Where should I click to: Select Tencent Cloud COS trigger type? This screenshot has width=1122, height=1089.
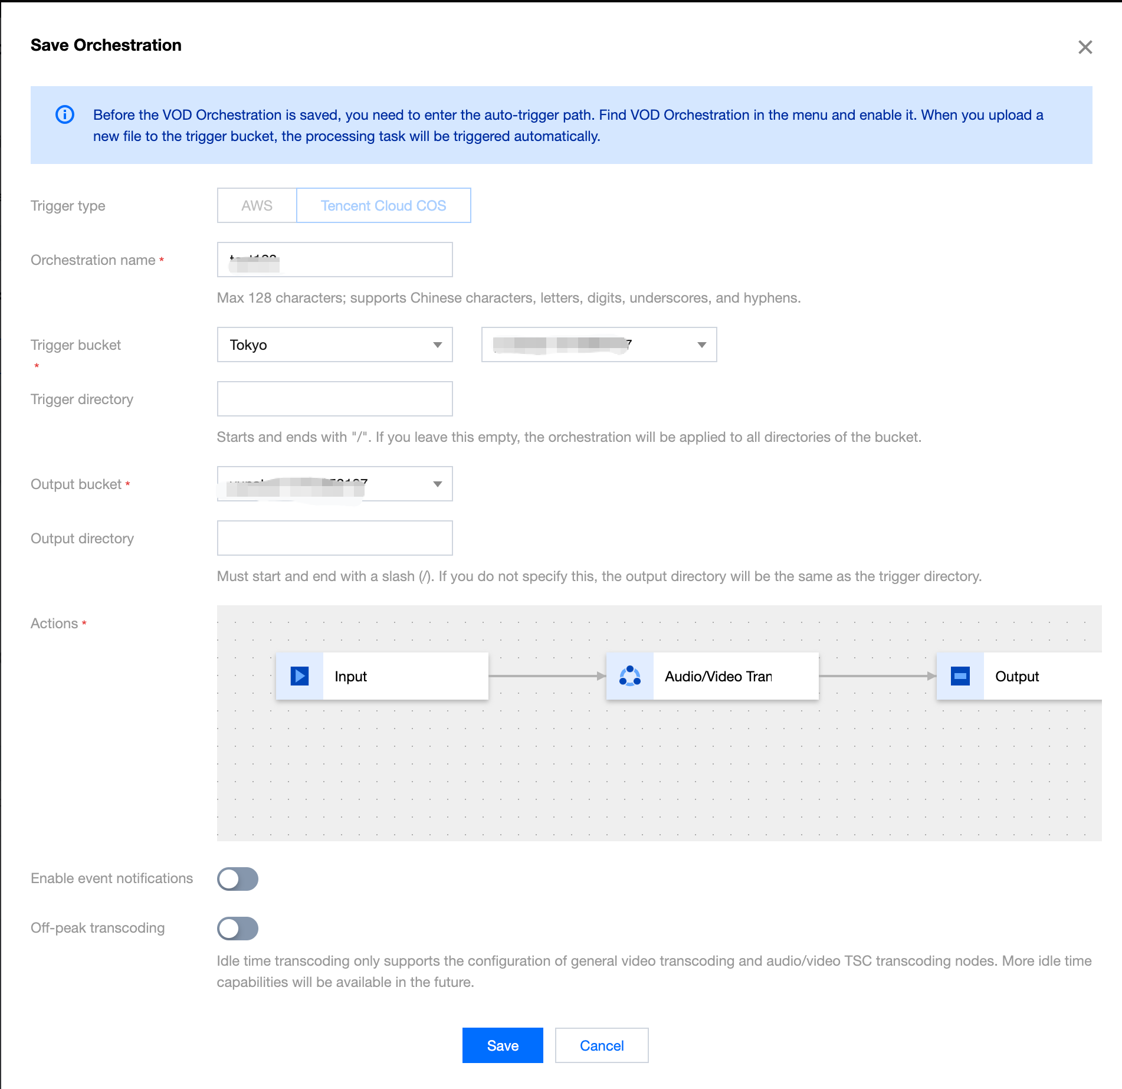[x=383, y=206]
